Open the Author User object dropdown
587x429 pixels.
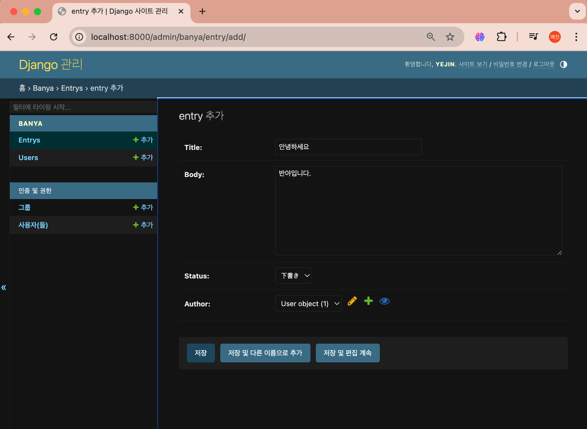[x=308, y=303]
